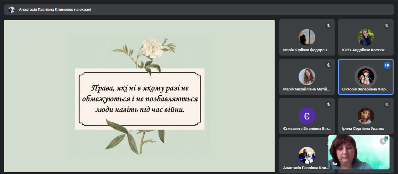Click the name label 'Марія Юріївна Федорен...'
Image resolution: width=398 pixels, height=174 pixels.
click(306, 50)
